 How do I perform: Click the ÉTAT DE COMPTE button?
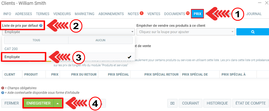[x=251, y=103]
